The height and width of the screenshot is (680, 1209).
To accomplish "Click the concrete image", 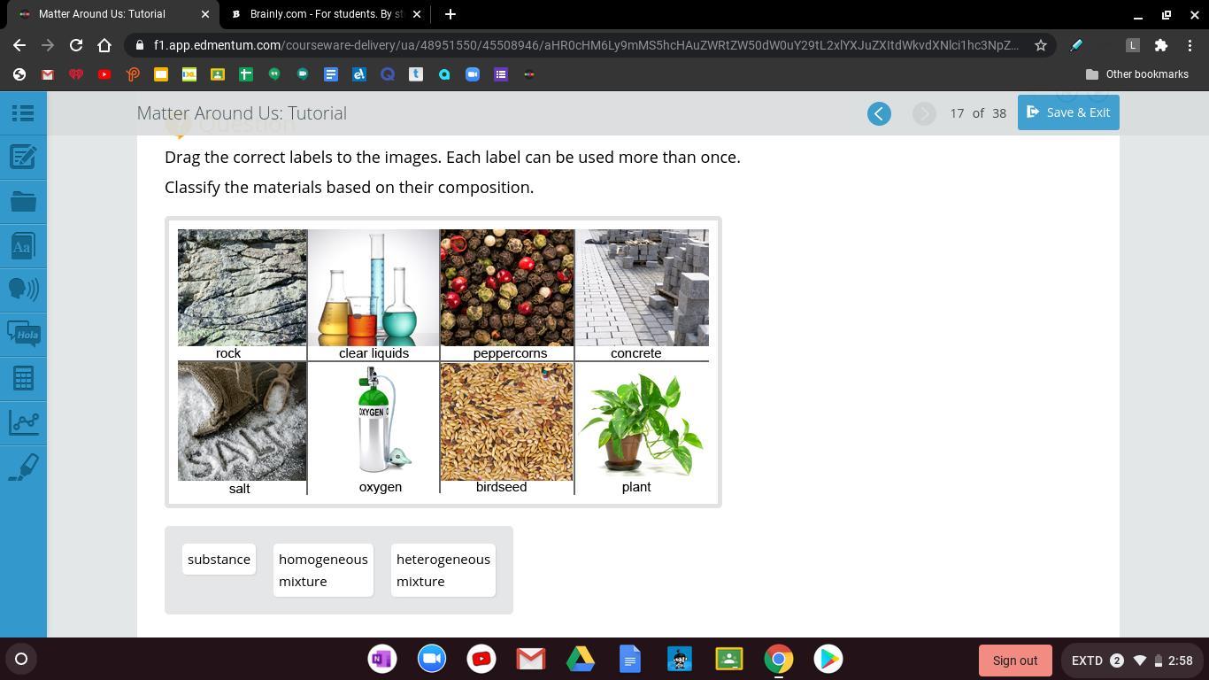I will 642,288.
